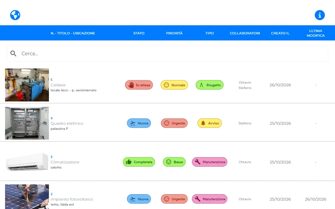
Task: Select the Quadro elettrico title
Action: point(67,123)
